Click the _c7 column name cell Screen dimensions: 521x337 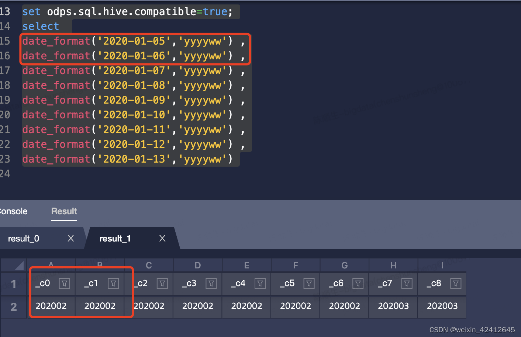pyautogui.click(x=393, y=284)
